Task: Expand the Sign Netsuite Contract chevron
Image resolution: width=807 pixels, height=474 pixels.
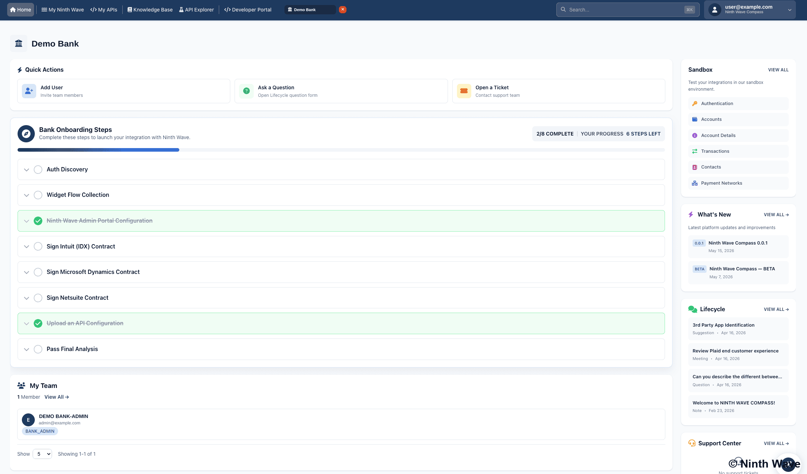Action: 27,298
